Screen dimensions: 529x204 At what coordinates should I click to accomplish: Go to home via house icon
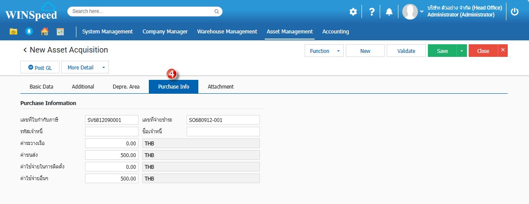tap(44, 32)
